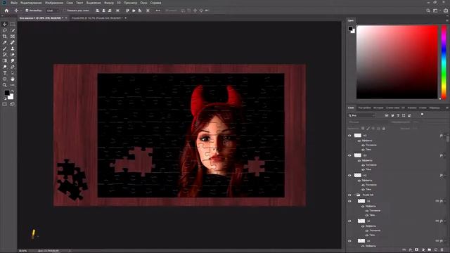Hide the topmost layer with eye icon
Viewport: 450px width, 253px height.
[x=349, y=136]
